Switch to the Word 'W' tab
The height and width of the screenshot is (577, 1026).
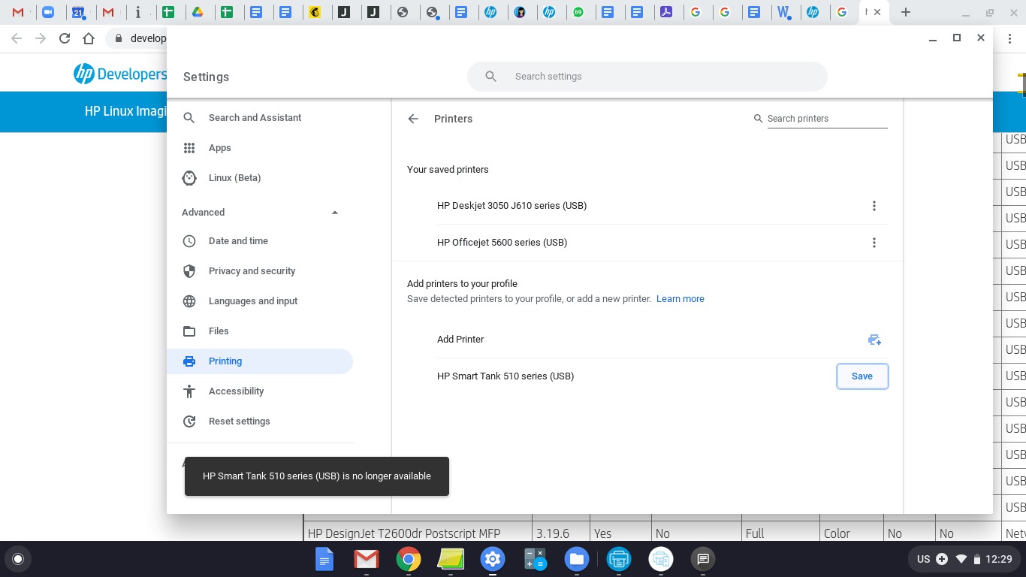click(x=783, y=12)
